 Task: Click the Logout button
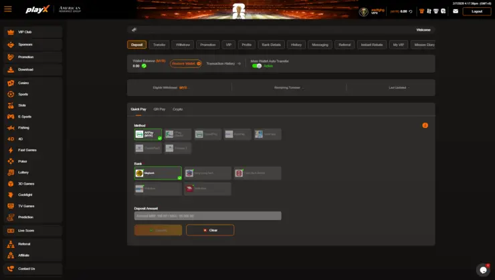(477, 11)
